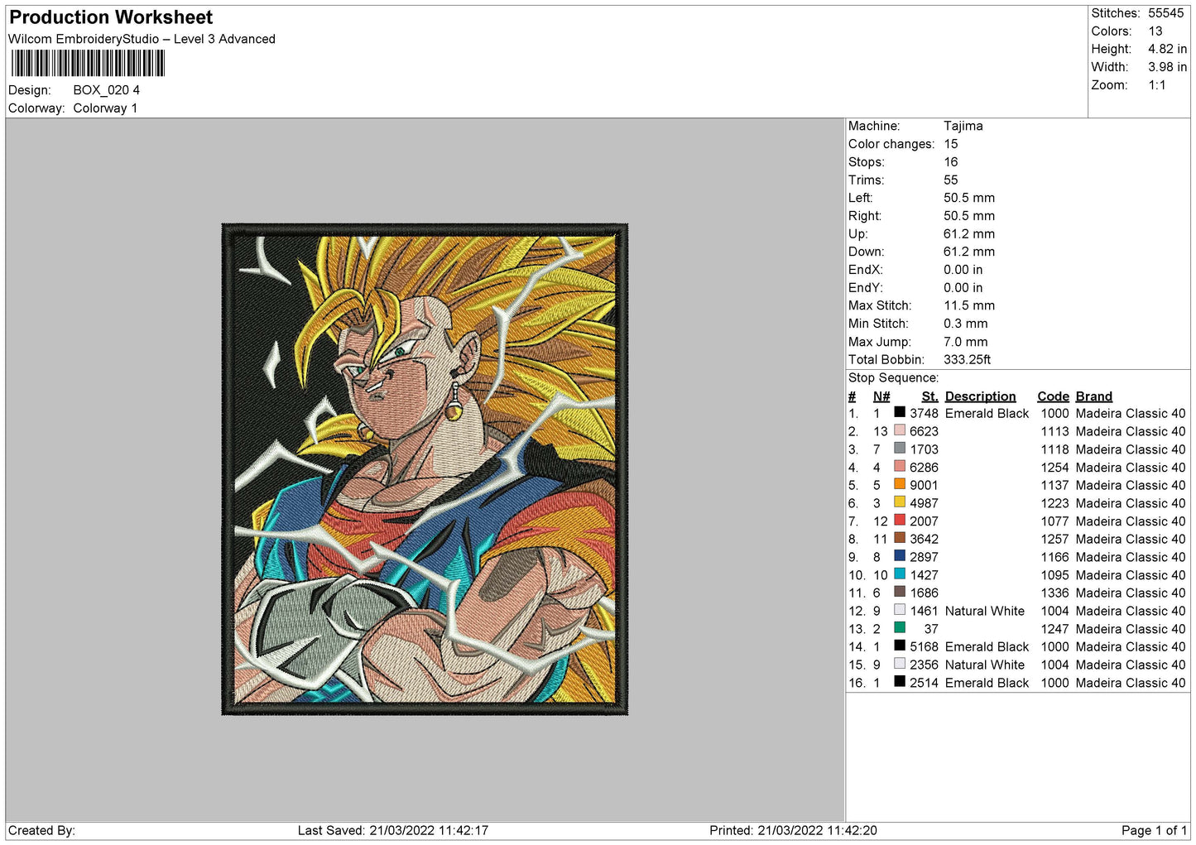Select Natural White description in row 12
This screenshot has height=845, width=1196.
985,611
